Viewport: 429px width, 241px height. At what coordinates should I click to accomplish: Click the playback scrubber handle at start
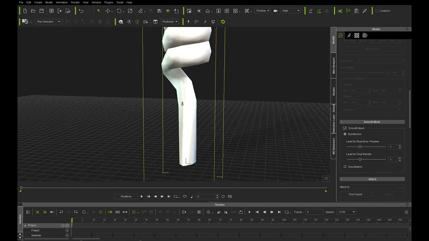(21, 188)
